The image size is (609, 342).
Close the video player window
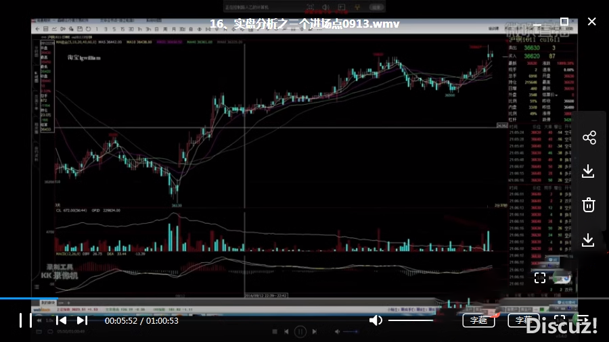coord(591,22)
